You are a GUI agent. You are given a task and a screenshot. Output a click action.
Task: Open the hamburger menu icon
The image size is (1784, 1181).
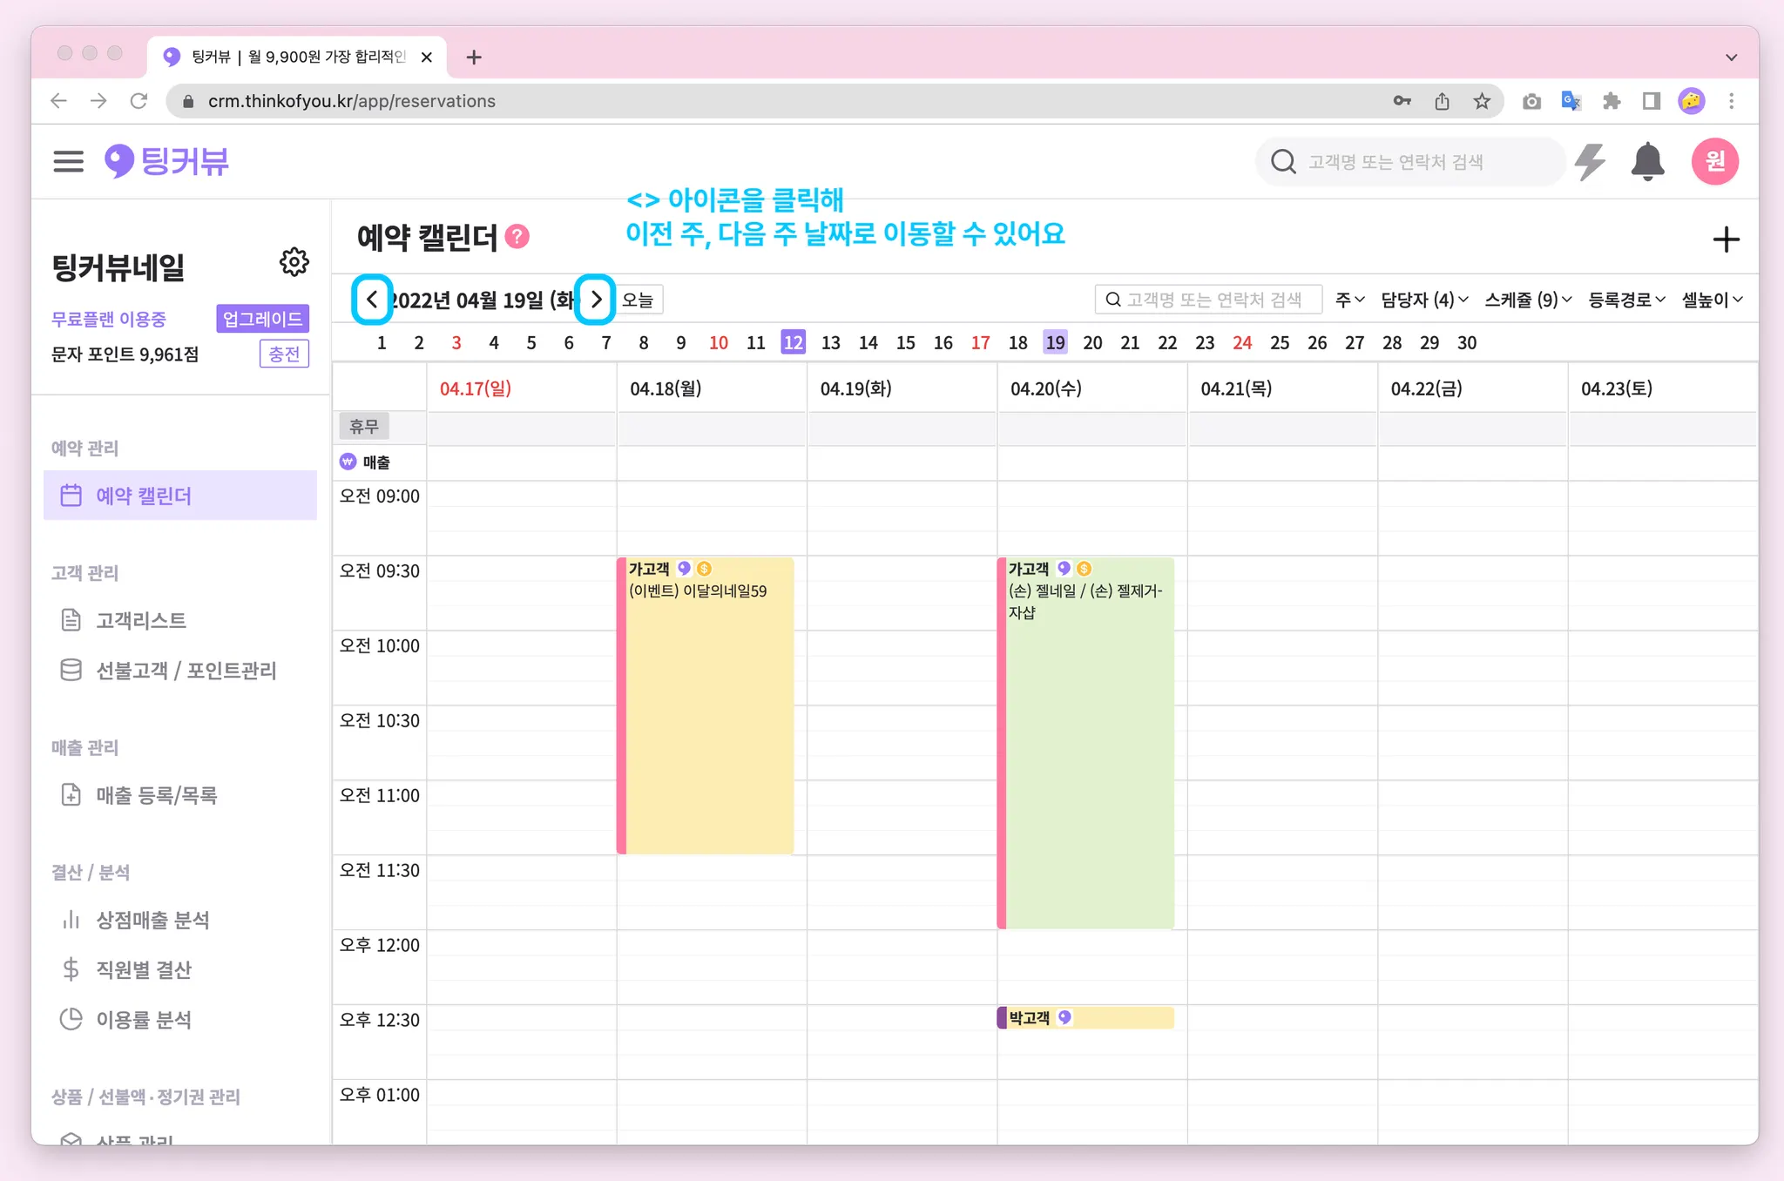coord(68,161)
